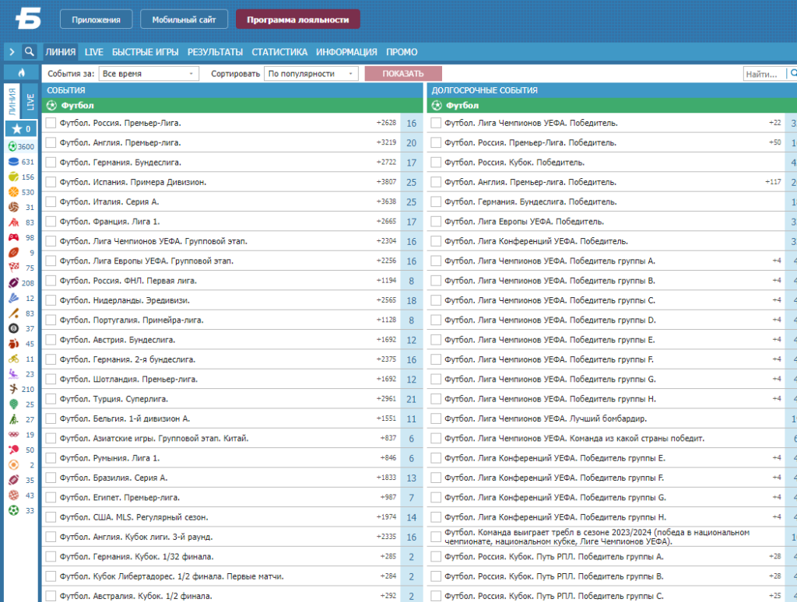Open the magnifier search icon in nav bar
Viewport: 797px width, 602px height.
click(30, 52)
